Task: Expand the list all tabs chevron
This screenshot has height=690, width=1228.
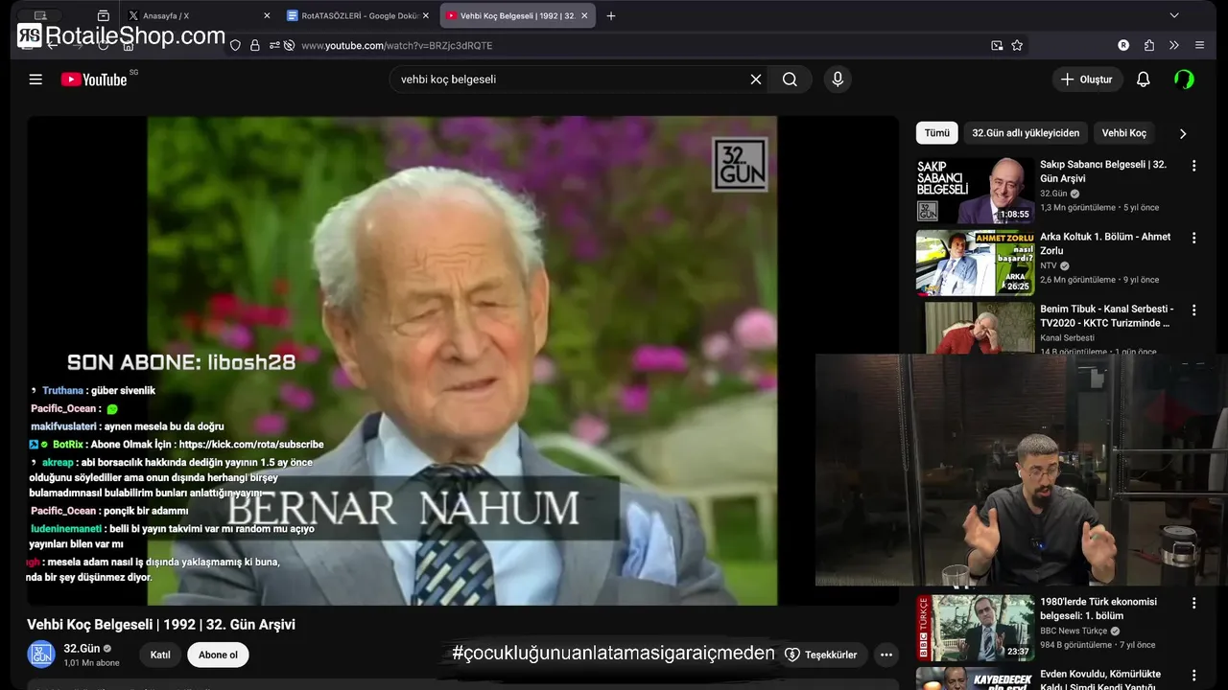Action: (x=1173, y=15)
